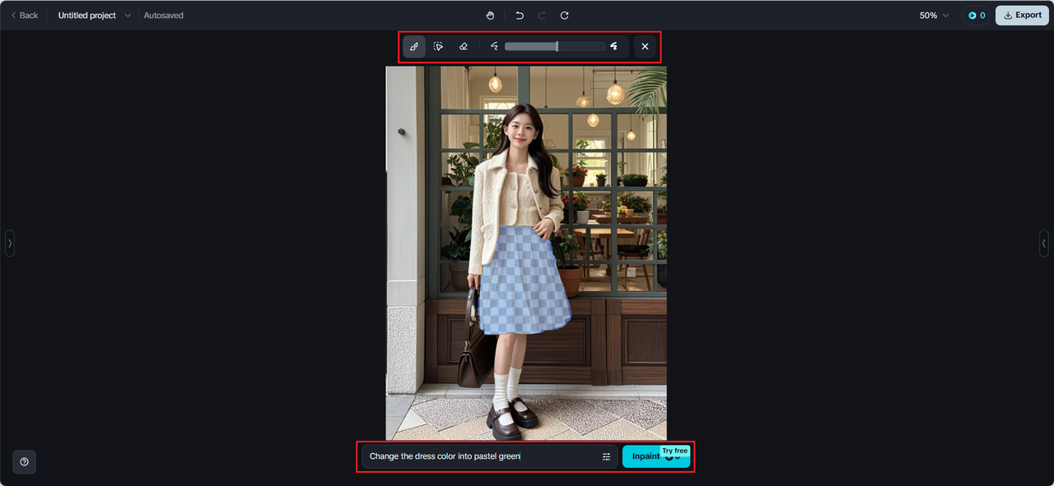The height and width of the screenshot is (486, 1054).
Task: Redo the last action
Action: point(542,16)
